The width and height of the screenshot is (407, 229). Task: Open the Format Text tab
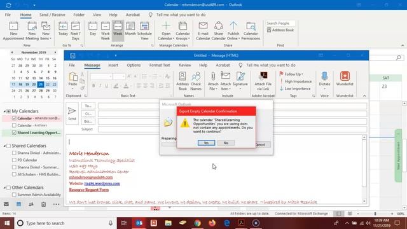160,65
